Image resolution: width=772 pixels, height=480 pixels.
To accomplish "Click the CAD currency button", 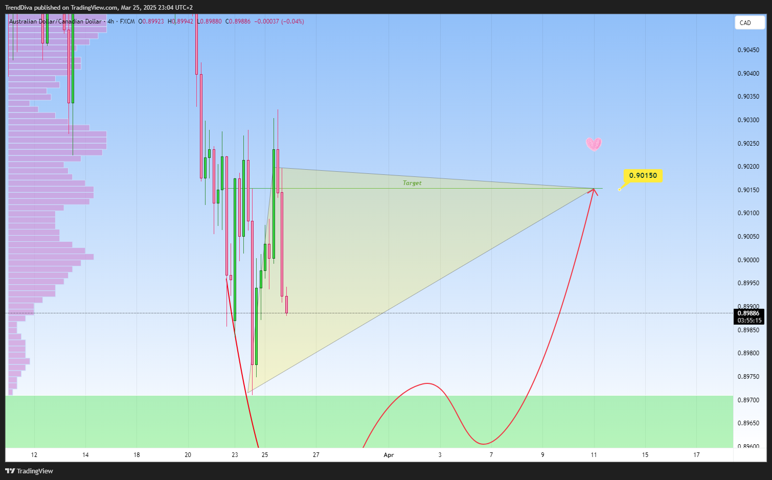I will tap(750, 22).
